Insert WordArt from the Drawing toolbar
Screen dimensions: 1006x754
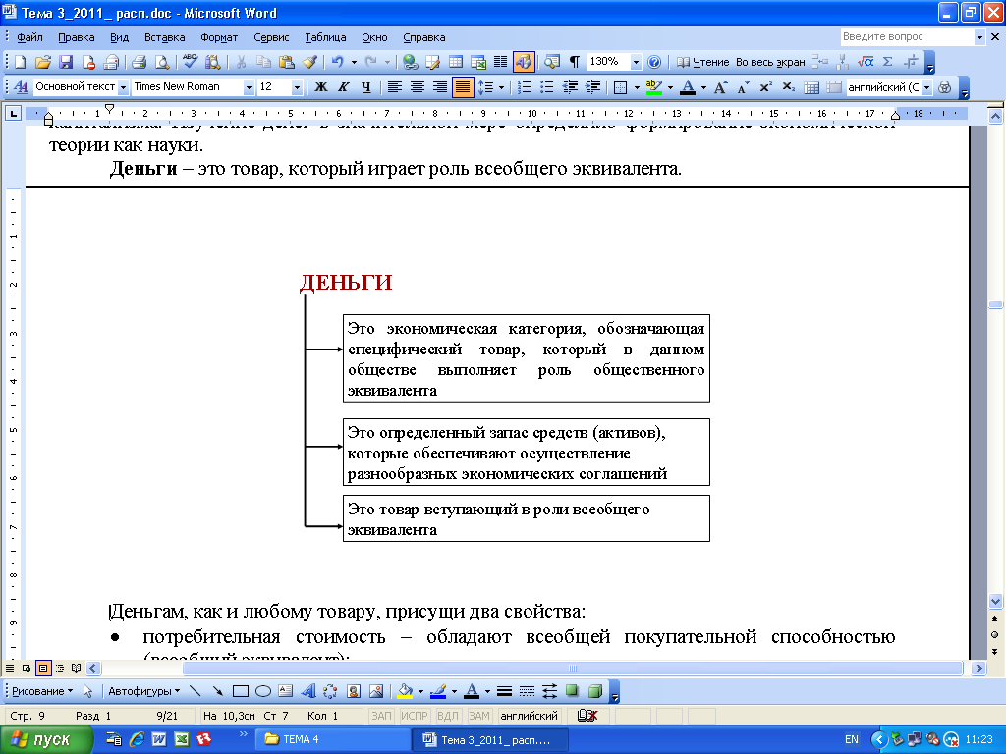pos(307,691)
